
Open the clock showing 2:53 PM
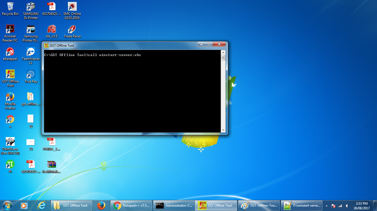[x=362, y=206]
